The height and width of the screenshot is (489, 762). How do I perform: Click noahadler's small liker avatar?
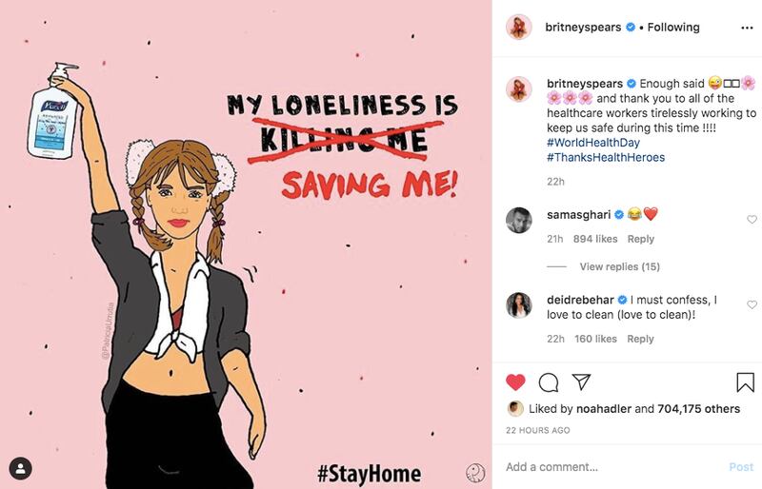pyautogui.click(x=514, y=409)
